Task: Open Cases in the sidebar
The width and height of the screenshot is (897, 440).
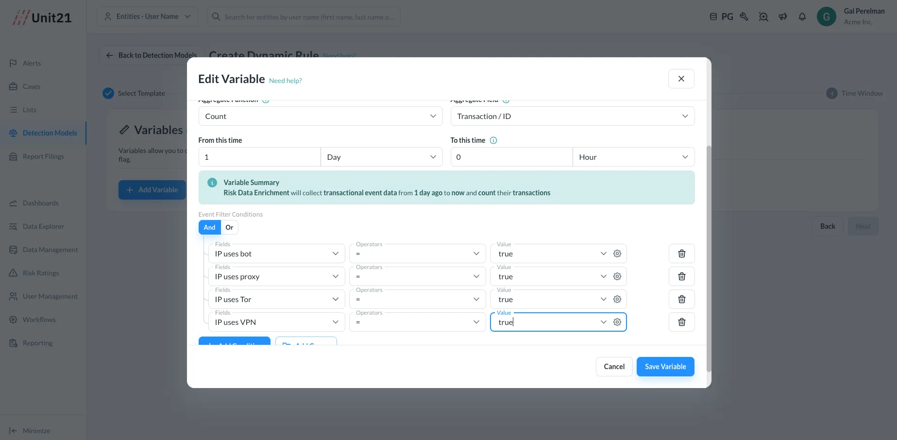Action: pos(31,86)
